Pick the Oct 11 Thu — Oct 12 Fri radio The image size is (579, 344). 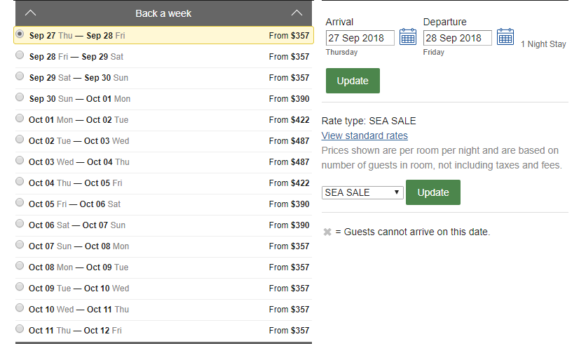point(20,329)
